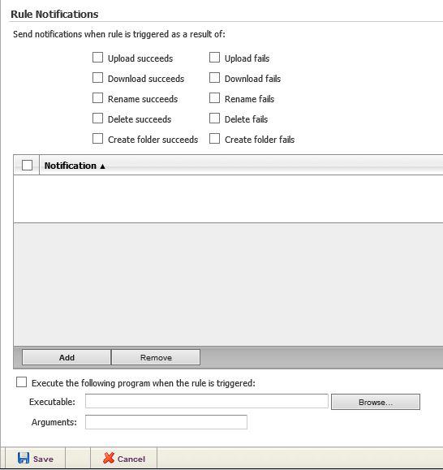The height and width of the screenshot is (470, 443).
Task: Click the blue floppy disk Save icon
Action: coord(24,459)
